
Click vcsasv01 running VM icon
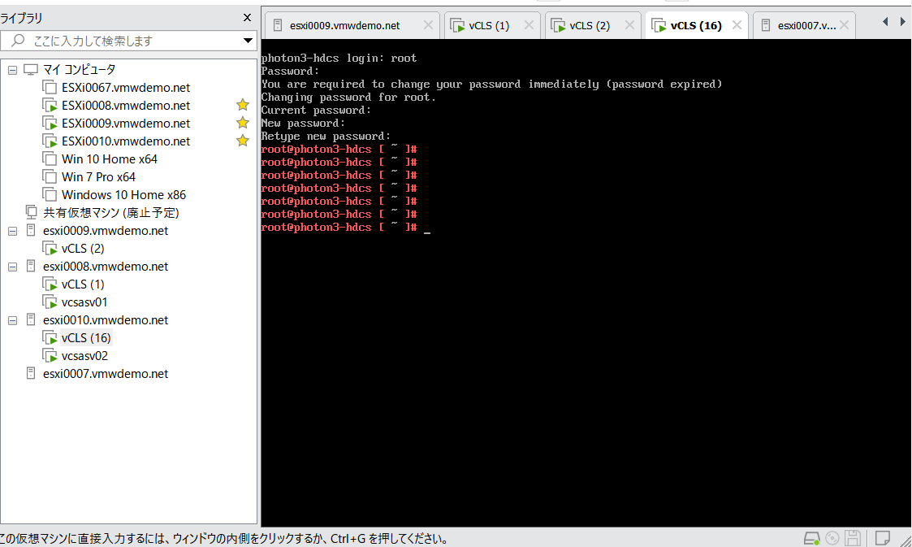[50, 302]
